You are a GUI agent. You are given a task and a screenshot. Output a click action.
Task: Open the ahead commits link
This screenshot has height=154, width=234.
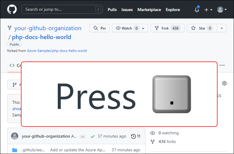tap(16, 109)
